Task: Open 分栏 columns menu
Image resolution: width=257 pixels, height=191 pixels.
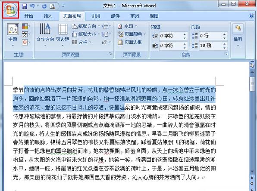Action: click(x=81, y=42)
